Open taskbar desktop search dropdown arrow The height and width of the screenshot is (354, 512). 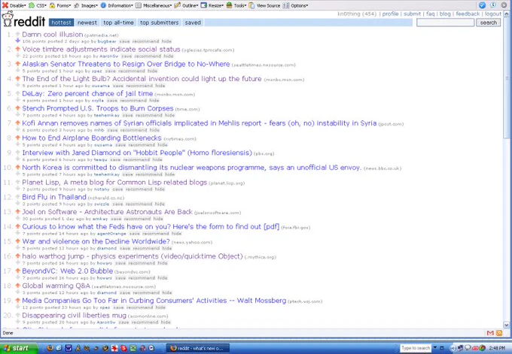coord(435,348)
